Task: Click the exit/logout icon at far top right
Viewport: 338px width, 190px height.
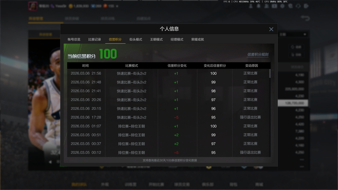Action: (x=306, y=6)
